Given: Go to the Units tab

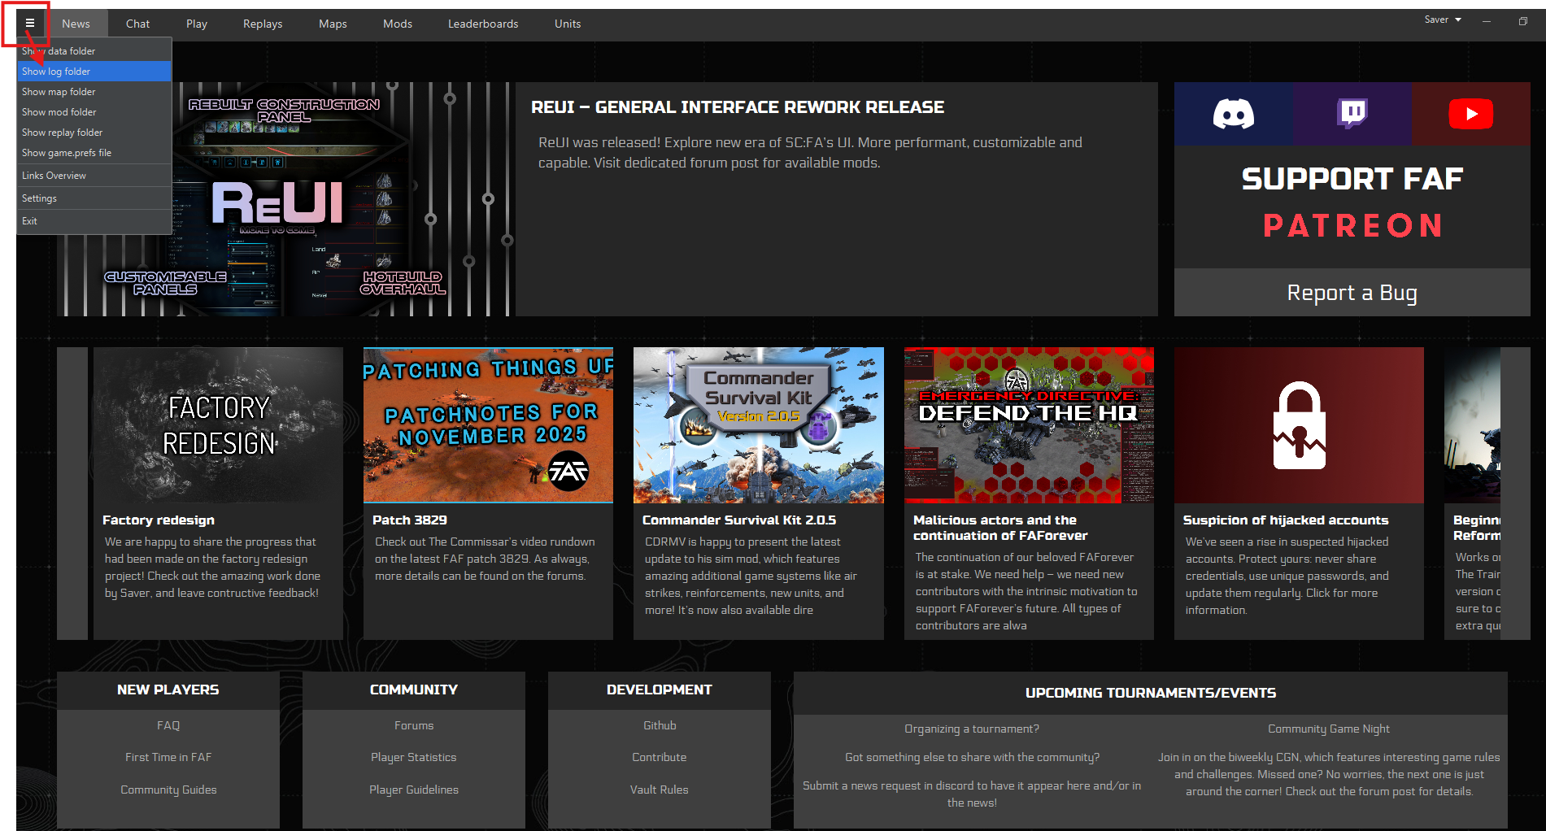Looking at the screenshot, I should [568, 24].
